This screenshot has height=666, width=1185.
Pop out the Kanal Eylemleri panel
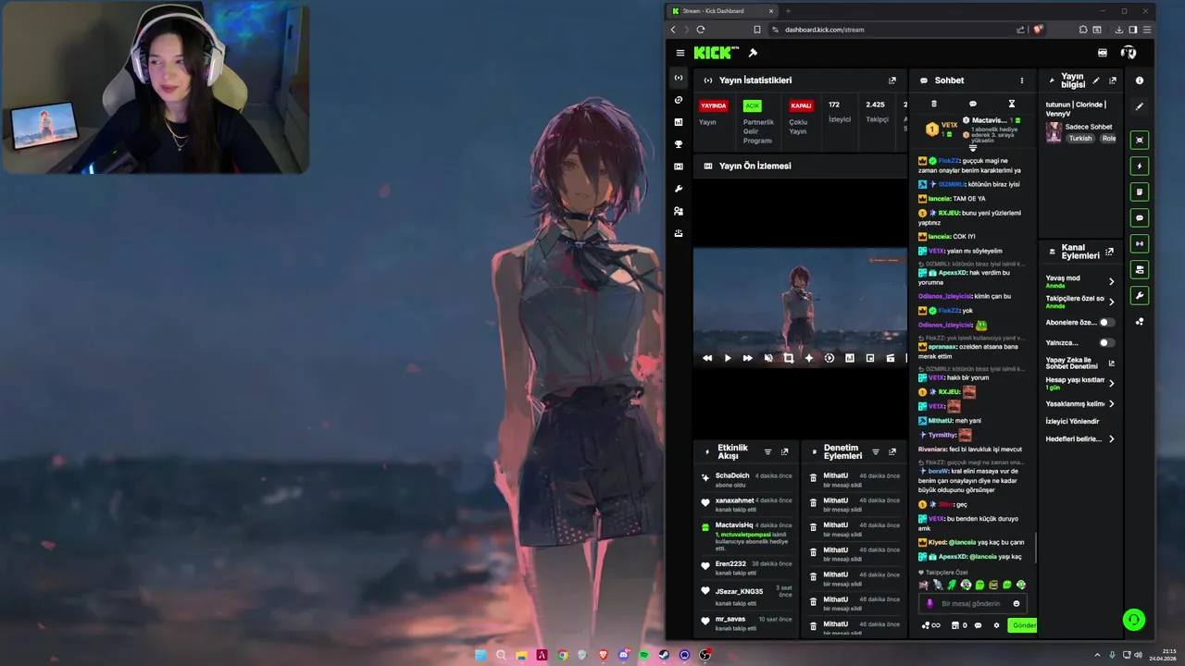pos(1110,252)
